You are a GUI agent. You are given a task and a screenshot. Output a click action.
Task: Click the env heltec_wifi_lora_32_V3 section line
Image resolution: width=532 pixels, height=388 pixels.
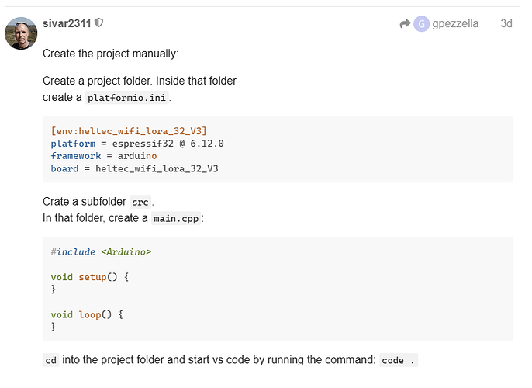(x=129, y=130)
